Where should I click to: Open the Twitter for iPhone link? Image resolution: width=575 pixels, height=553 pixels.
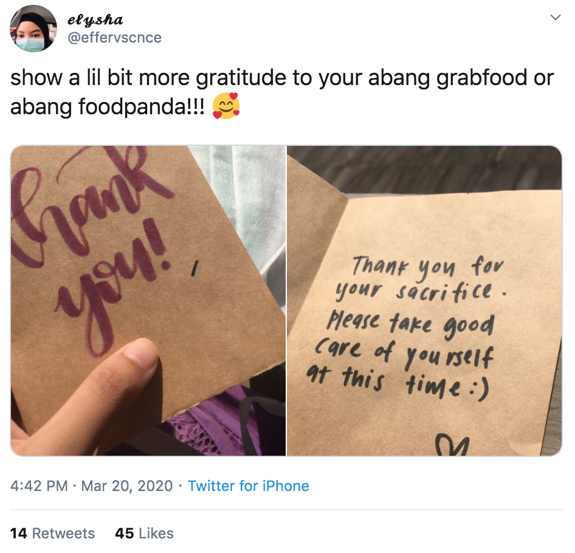(248, 486)
